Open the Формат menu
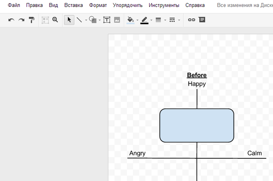273x181 pixels. pos(98,5)
